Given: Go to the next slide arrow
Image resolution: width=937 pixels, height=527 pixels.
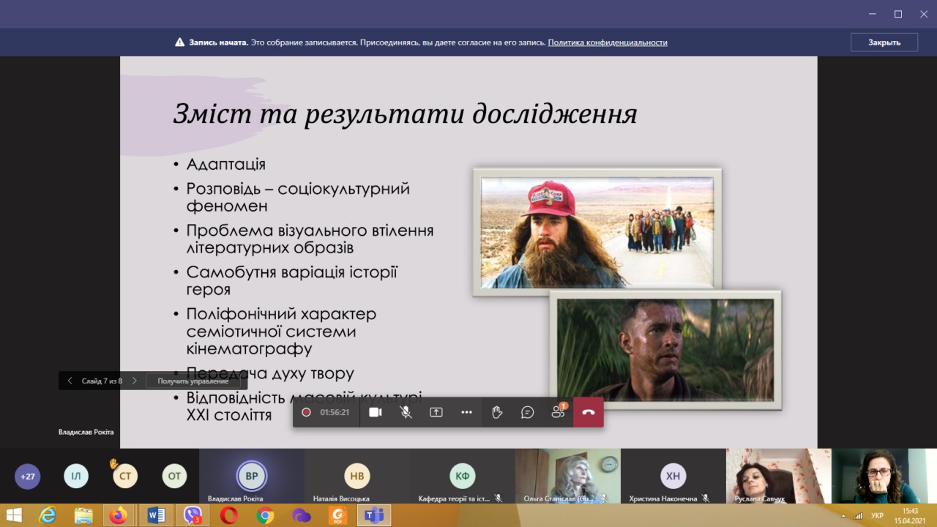Looking at the screenshot, I should pyautogui.click(x=135, y=381).
